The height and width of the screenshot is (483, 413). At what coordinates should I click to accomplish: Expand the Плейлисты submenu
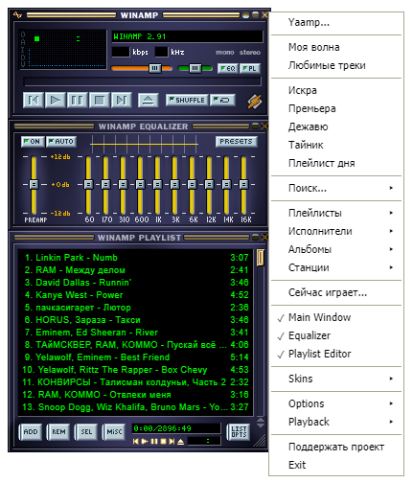(336, 213)
